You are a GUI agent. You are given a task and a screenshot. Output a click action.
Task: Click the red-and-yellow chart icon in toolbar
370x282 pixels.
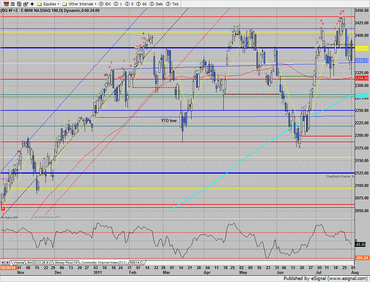[x=6, y=4]
